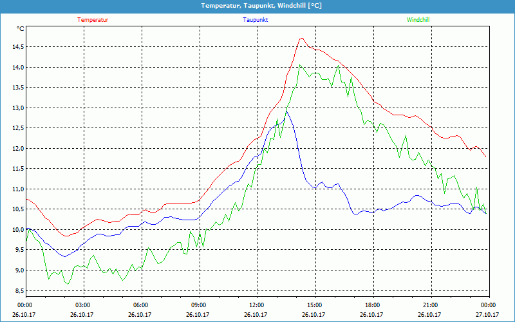Viewport: 515px width, 322px height.
Task: Click the 13,0 y-axis value
Action: point(18,108)
